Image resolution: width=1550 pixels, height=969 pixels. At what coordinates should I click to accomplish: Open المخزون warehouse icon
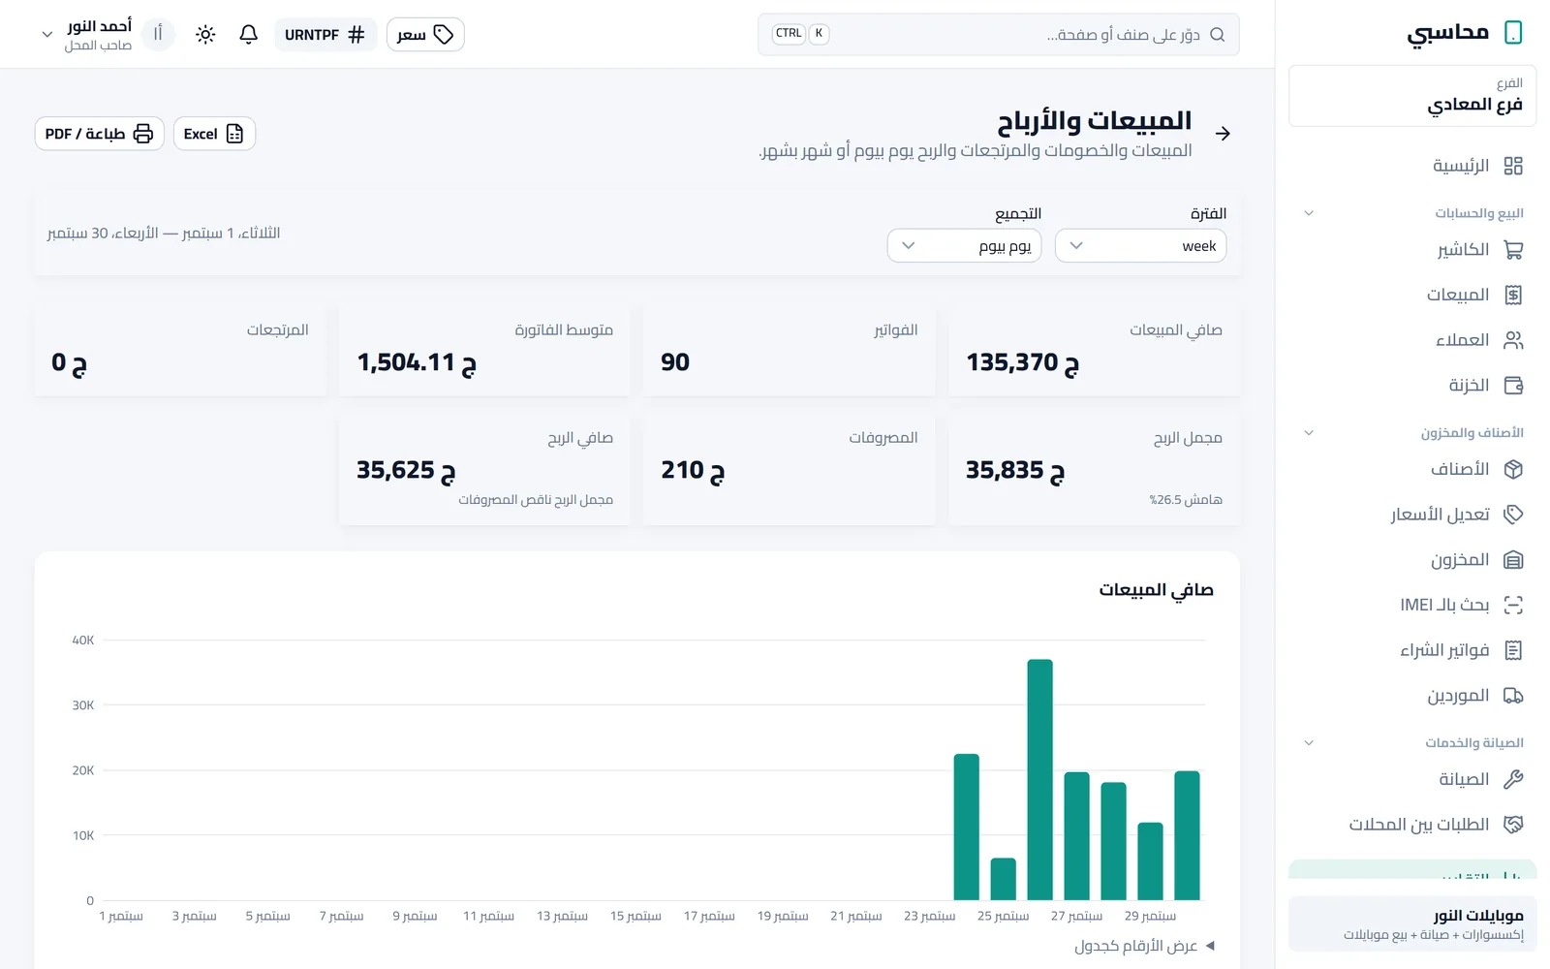click(x=1513, y=560)
